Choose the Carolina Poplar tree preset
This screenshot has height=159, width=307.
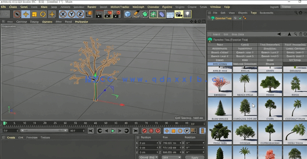point(245,109)
